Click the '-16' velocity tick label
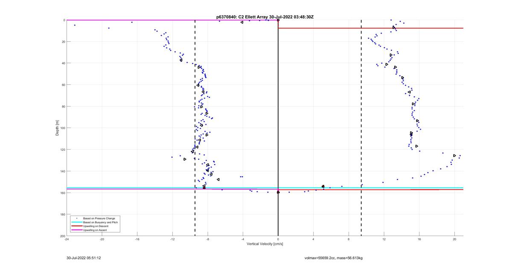512x265 pixels. pyautogui.click(x=137, y=239)
